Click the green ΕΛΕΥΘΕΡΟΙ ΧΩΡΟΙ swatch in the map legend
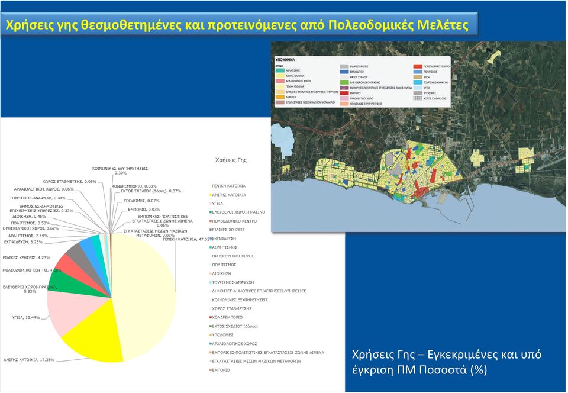This screenshot has height=393, width=568. (344, 83)
